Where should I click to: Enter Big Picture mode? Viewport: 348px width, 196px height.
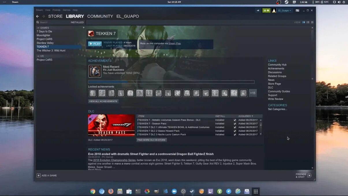(297, 11)
